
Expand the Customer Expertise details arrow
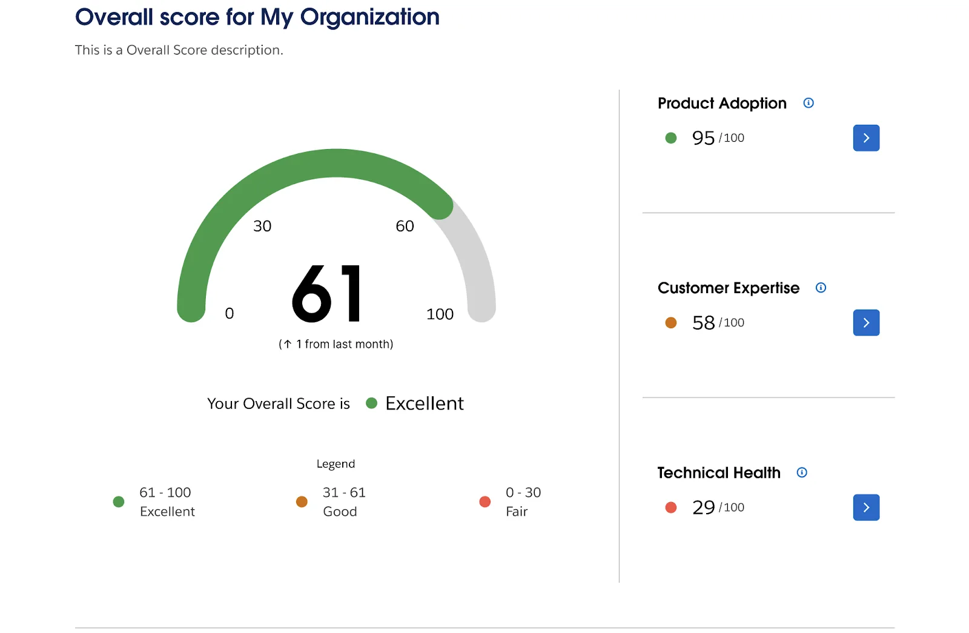tap(866, 323)
